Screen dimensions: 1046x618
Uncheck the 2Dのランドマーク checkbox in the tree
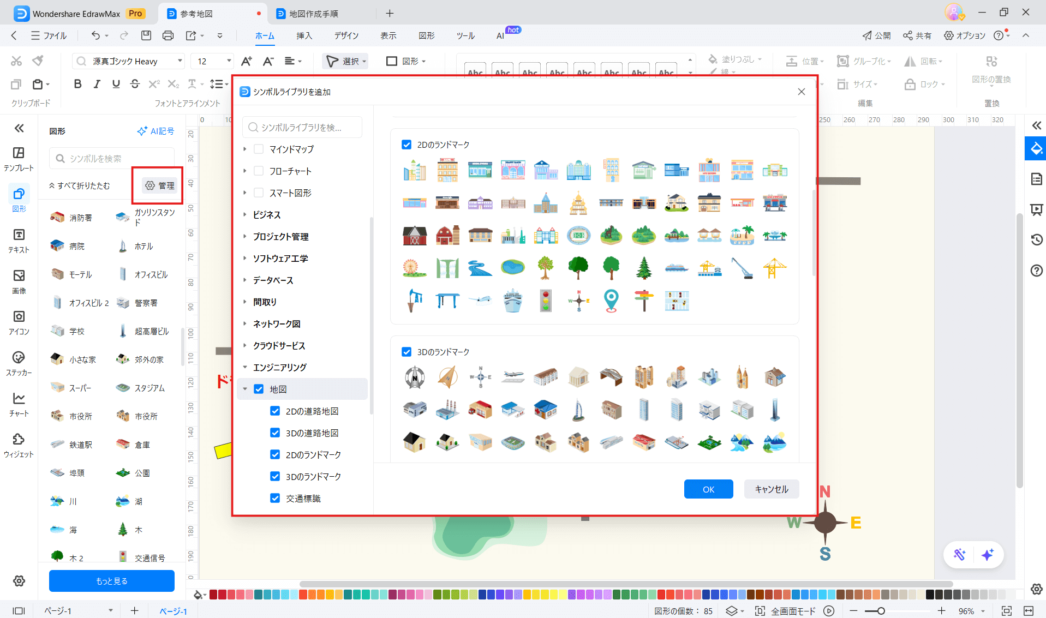[275, 455]
